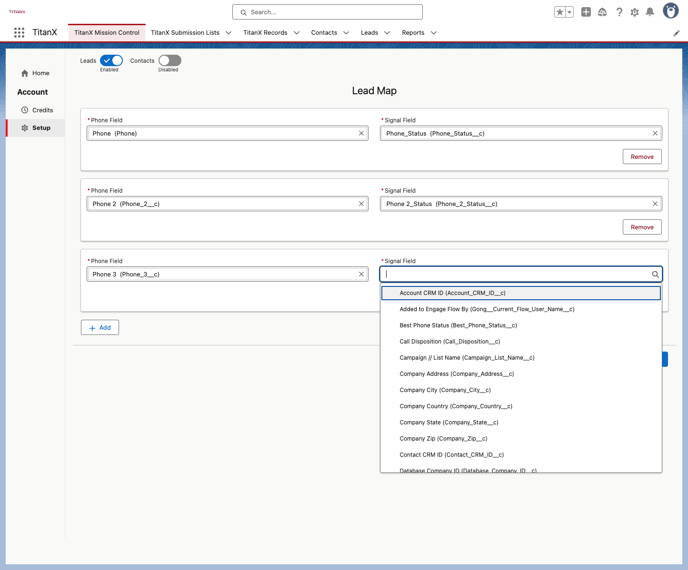The width and height of the screenshot is (688, 570).
Task: View notifications bell icon
Action: click(650, 12)
